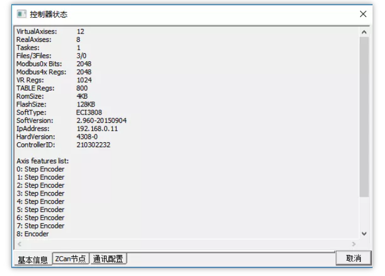Click the row 4: Step Encoder
This screenshot has height=276, width=385.
click(41, 202)
